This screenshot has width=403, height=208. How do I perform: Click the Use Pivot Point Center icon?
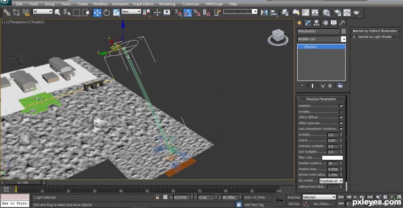[x=146, y=12]
